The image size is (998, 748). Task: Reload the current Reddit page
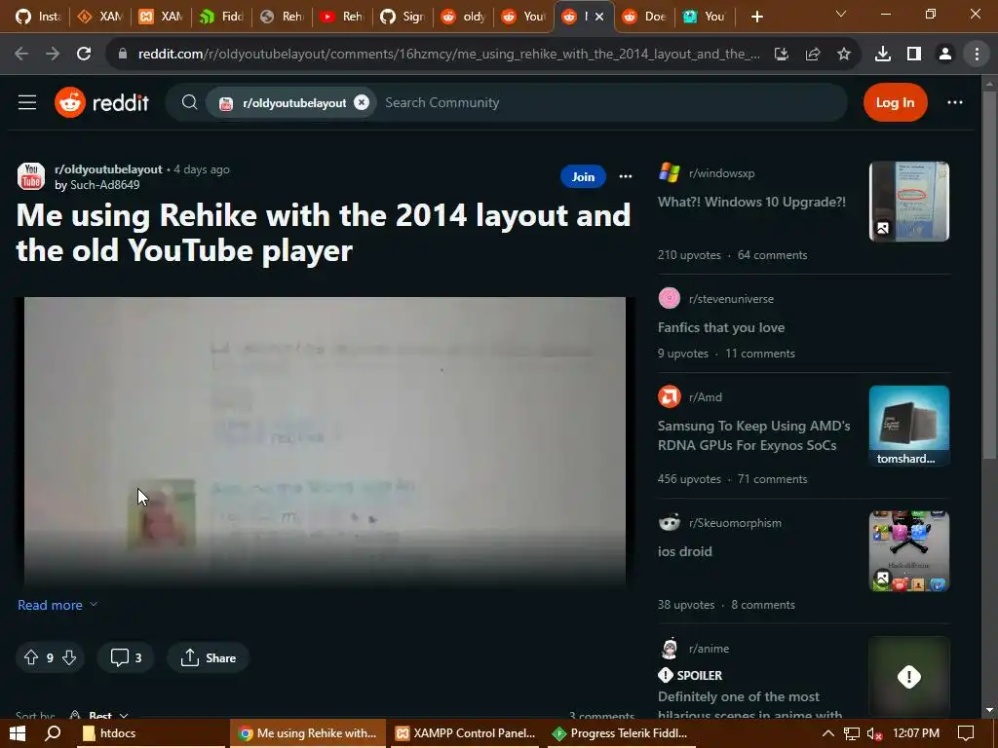[84, 55]
